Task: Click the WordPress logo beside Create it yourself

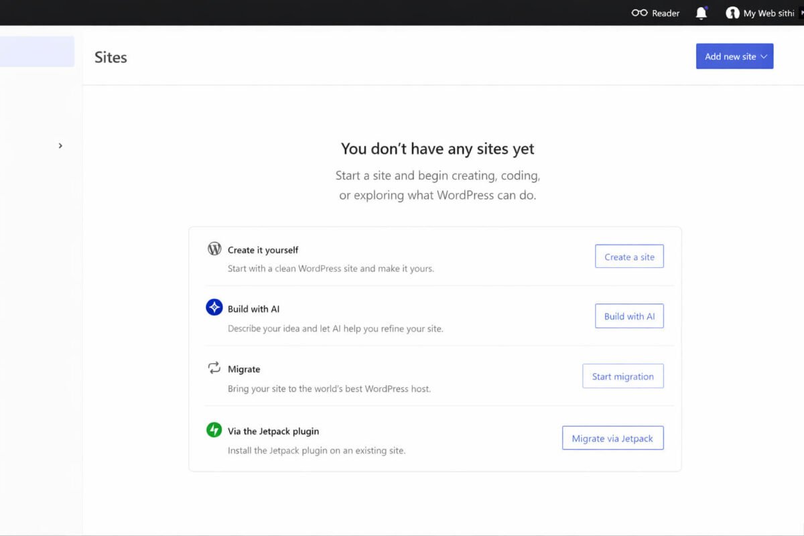Action: coord(214,249)
